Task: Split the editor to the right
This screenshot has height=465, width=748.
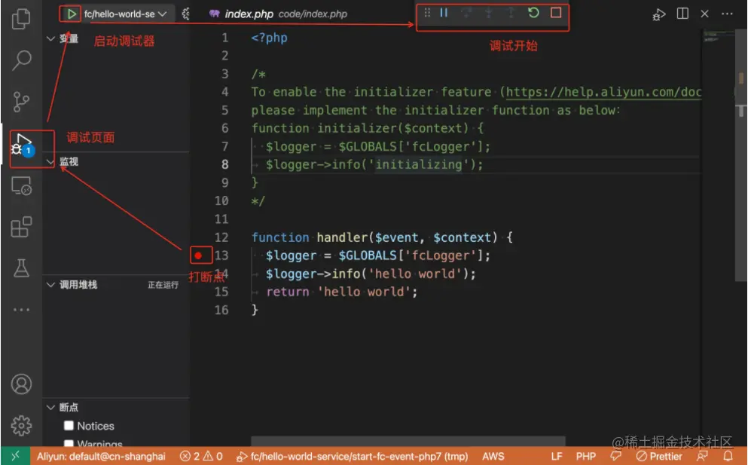Action: click(682, 14)
